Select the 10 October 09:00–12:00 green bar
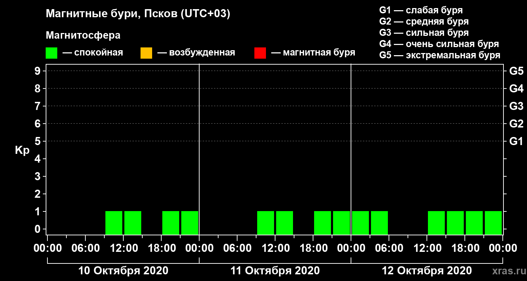Screen dimensions: 527x281 114,223
